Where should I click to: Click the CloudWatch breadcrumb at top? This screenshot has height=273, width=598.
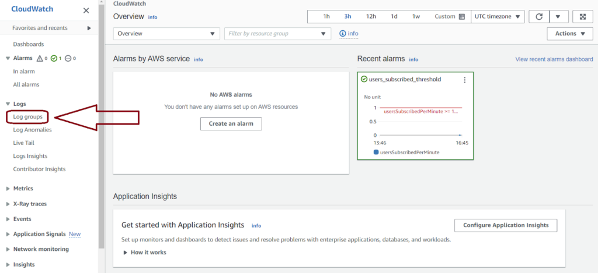pos(129,4)
